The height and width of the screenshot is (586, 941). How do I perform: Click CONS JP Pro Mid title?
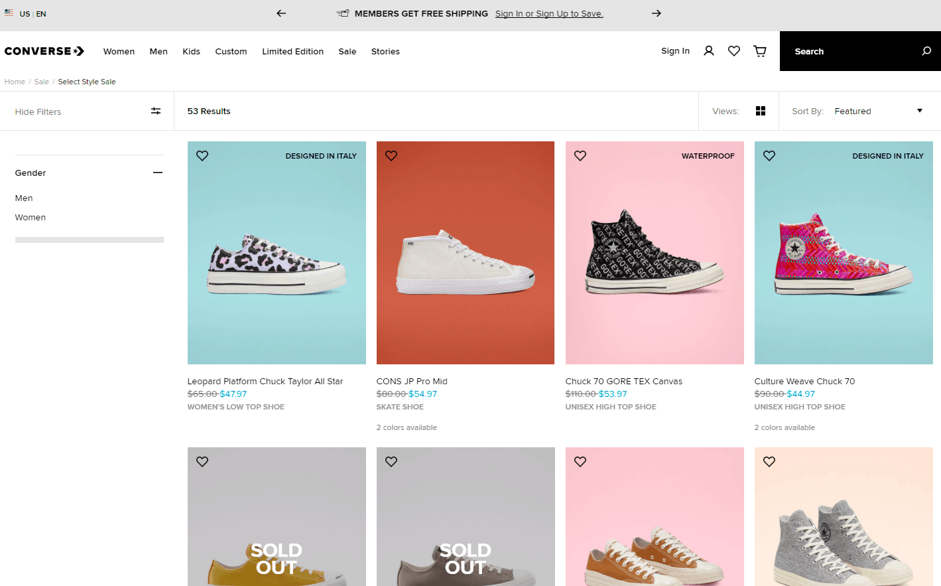coord(412,381)
